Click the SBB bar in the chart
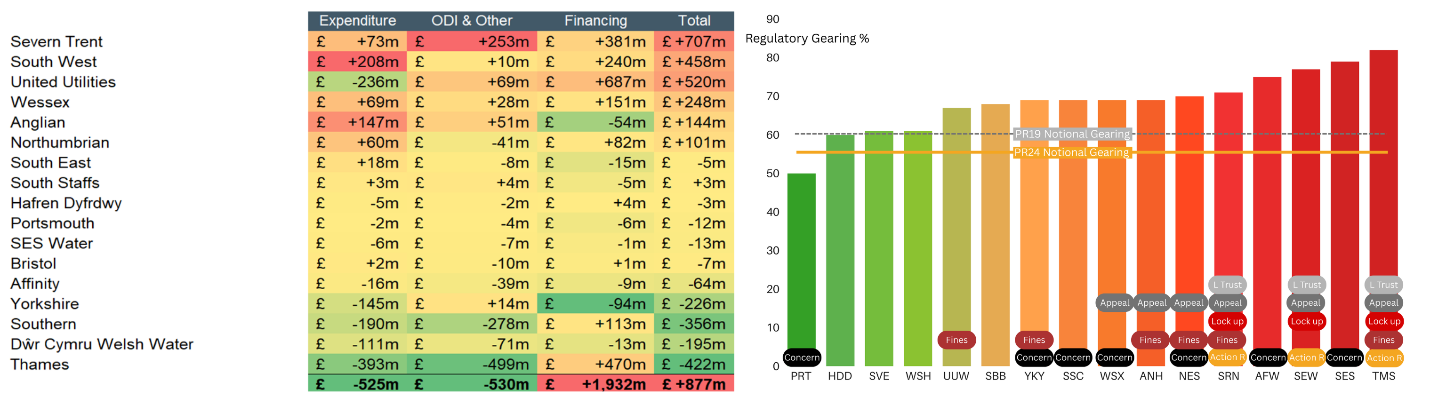The width and height of the screenshot is (1430, 397). click(x=996, y=235)
